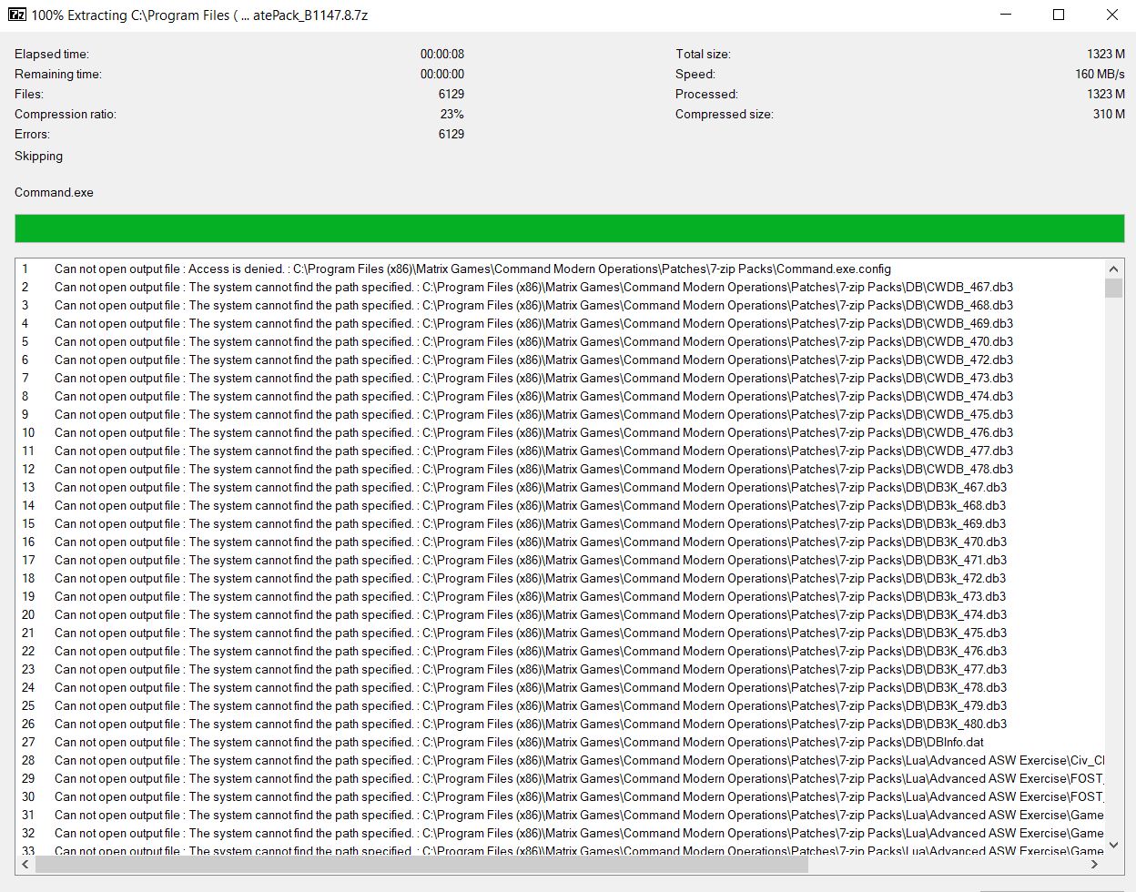
Task: Click the 7z application icon in title bar
Action: [x=16, y=15]
